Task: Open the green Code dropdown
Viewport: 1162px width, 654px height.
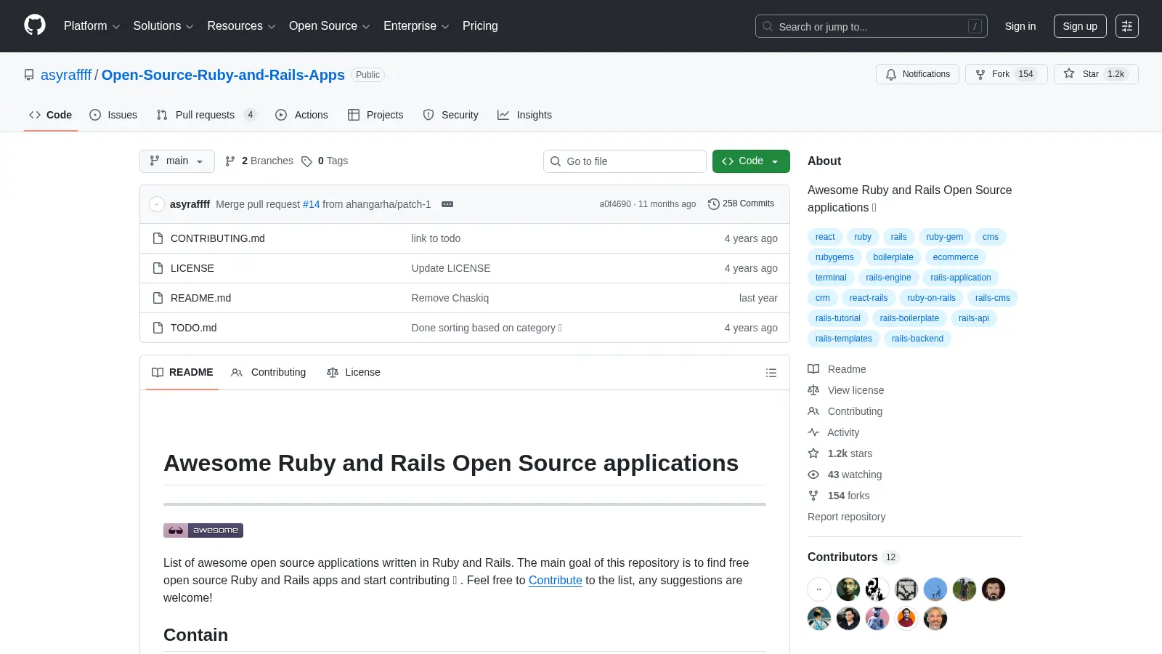Action: pyautogui.click(x=751, y=161)
